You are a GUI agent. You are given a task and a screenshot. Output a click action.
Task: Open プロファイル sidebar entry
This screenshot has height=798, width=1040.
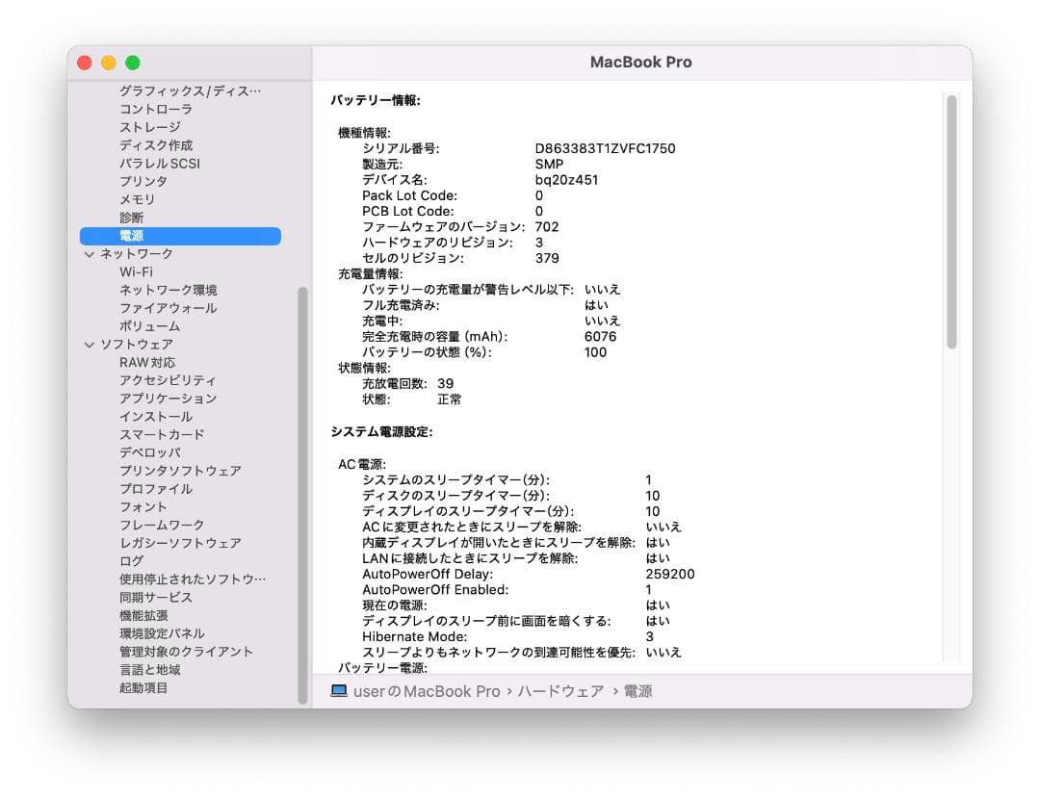pos(156,489)
